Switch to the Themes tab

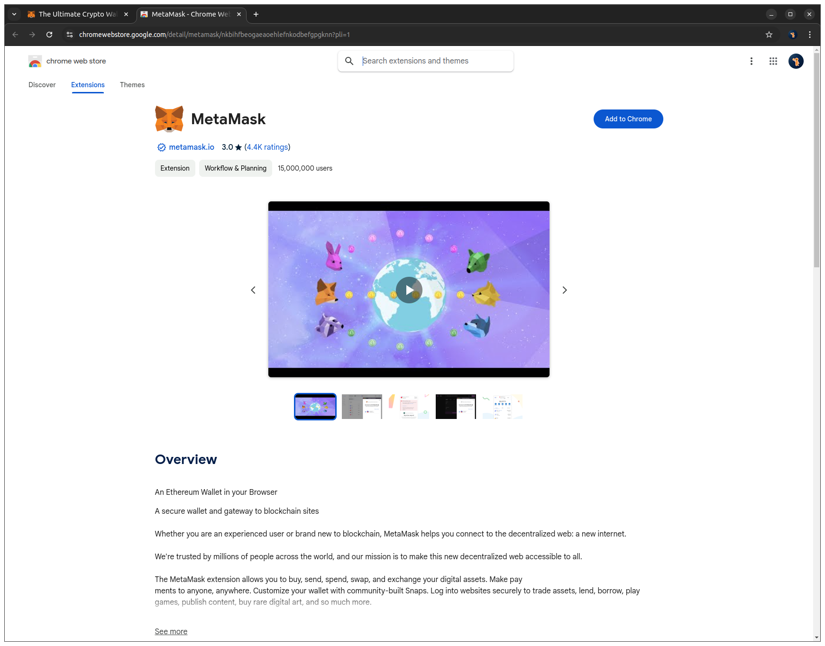(132, 85)
